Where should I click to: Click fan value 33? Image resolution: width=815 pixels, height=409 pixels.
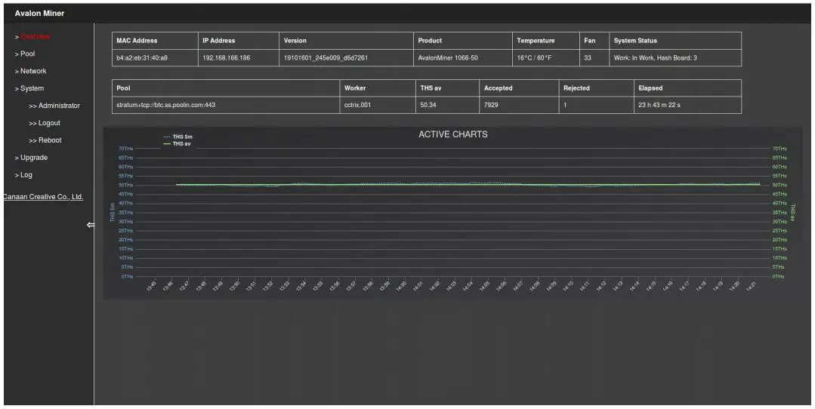(x=588, y=58)
